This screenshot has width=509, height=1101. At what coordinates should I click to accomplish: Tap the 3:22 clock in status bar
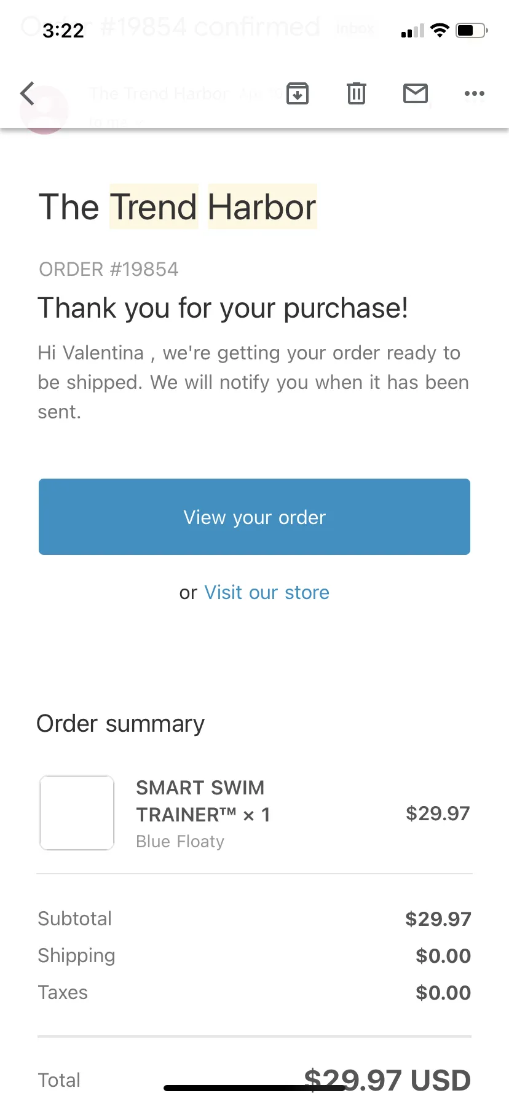(x=63, y=31)
